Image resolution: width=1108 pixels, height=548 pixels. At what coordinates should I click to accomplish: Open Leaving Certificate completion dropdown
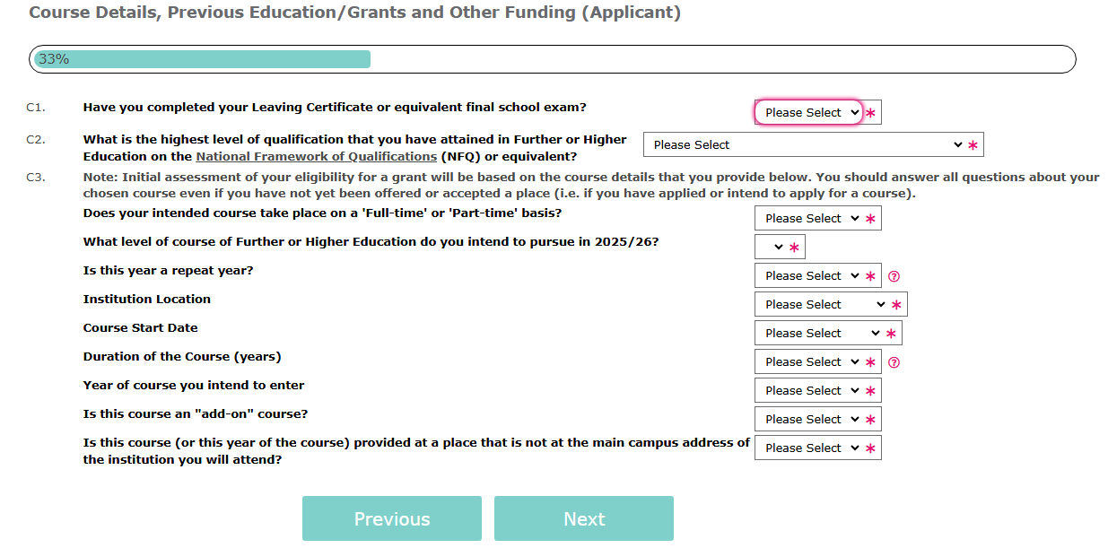(x=808, y=112)
